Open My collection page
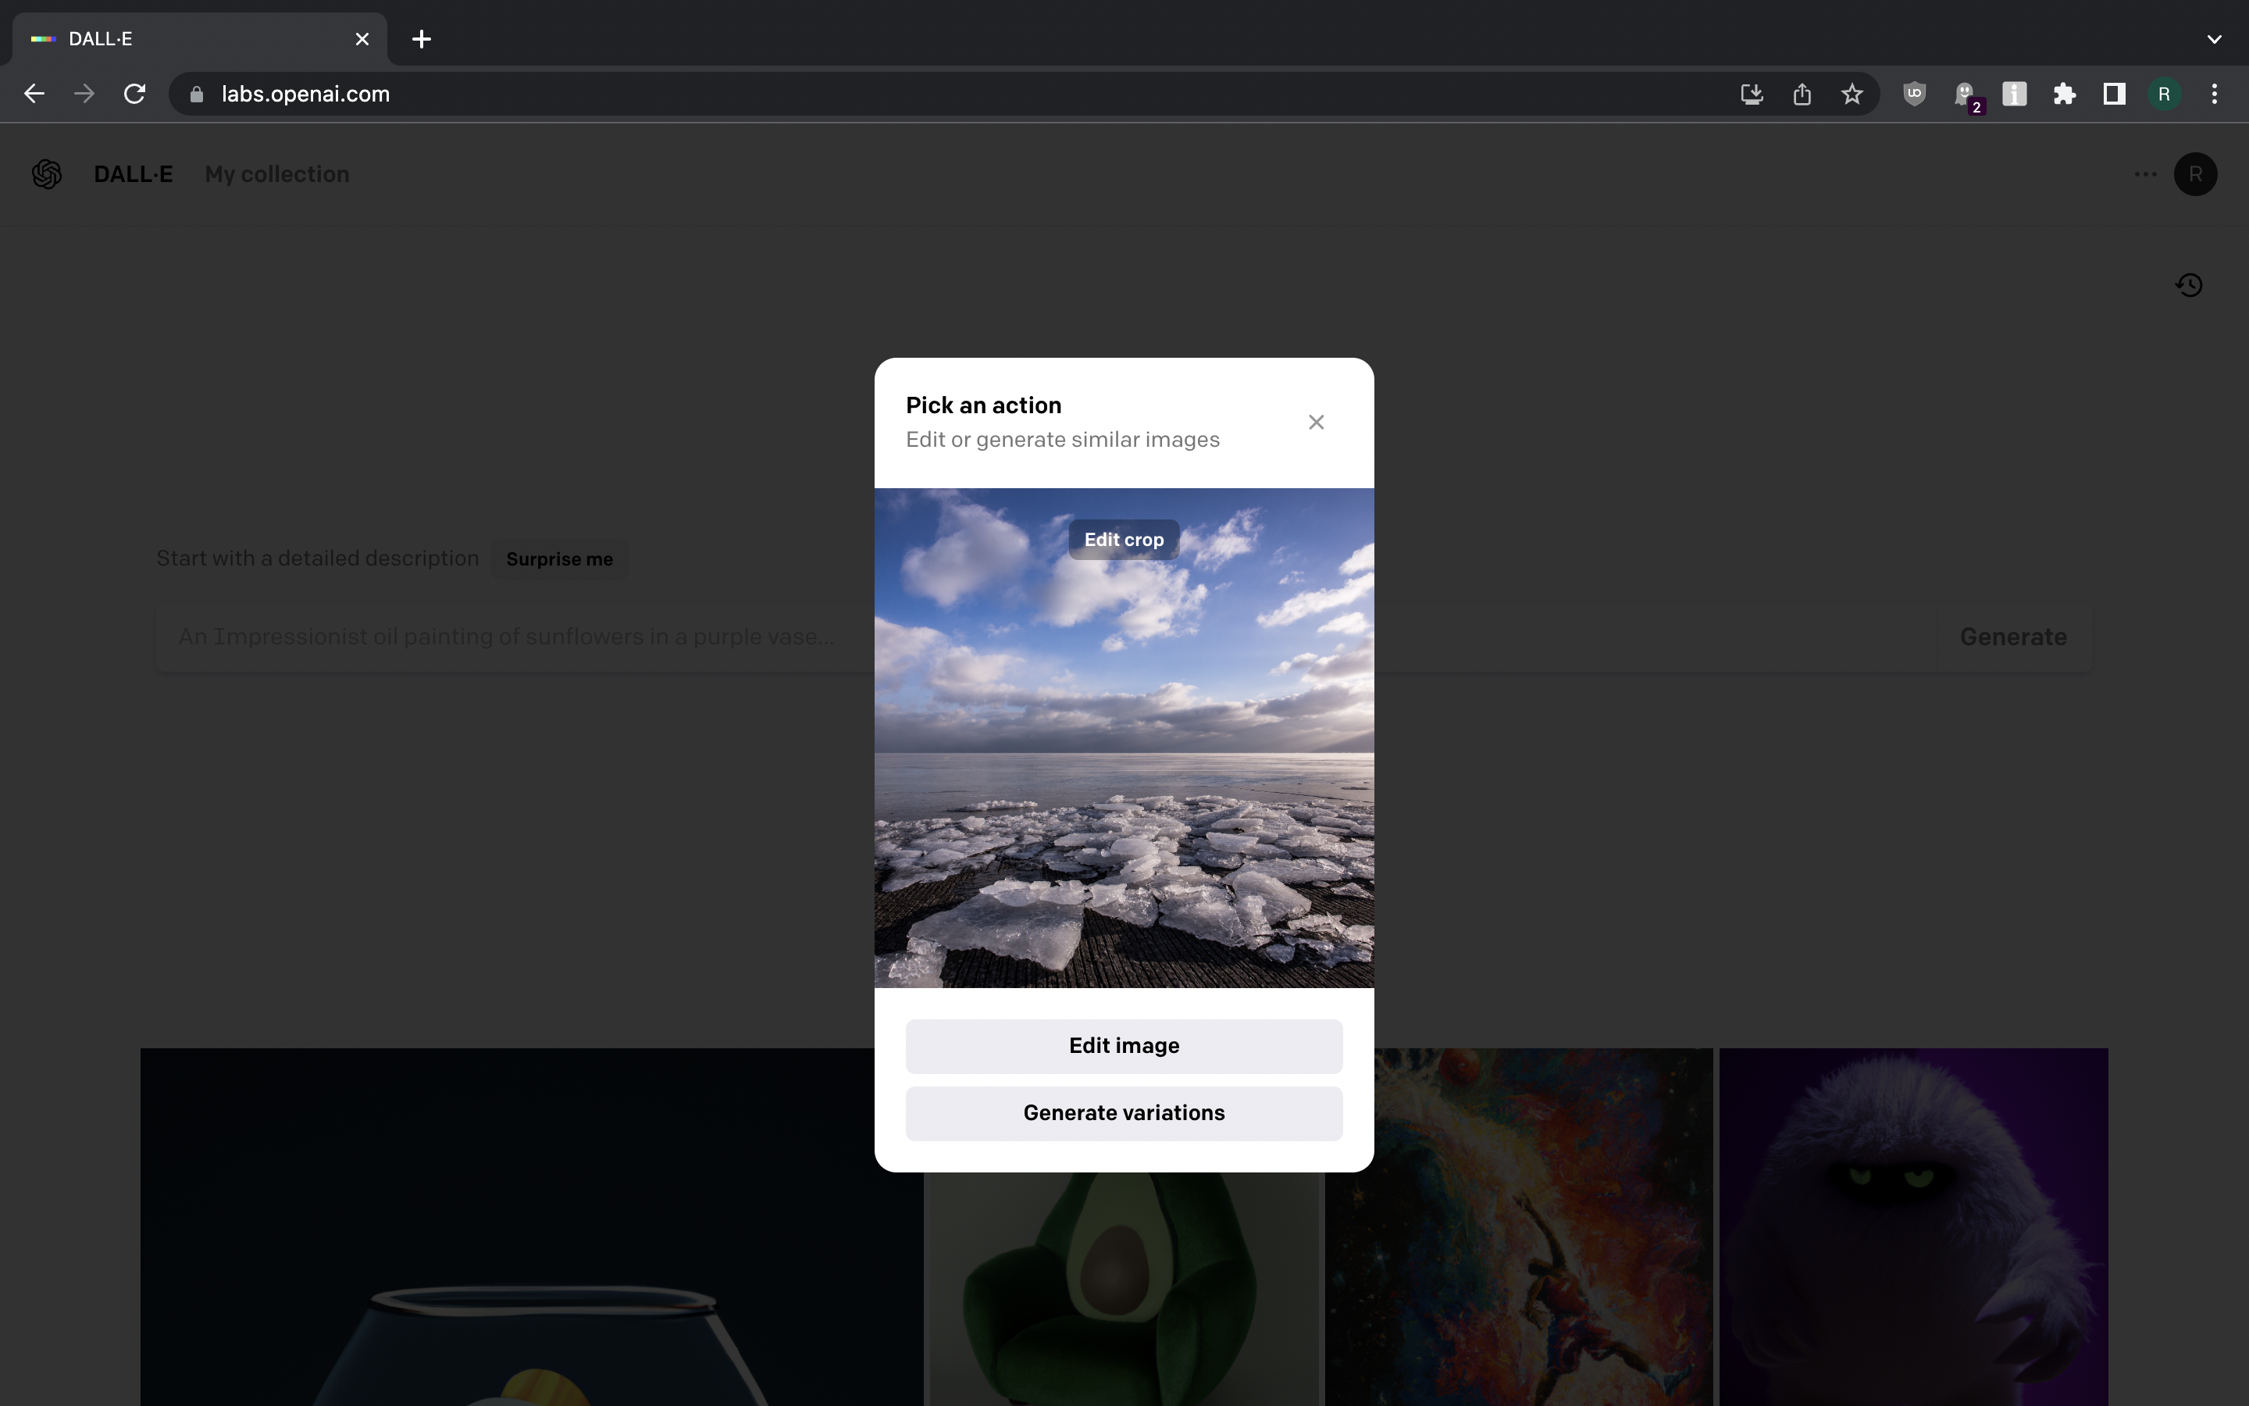 tap(277, 174)
